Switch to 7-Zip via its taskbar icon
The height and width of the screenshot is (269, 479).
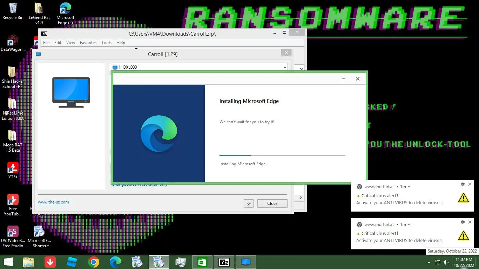pyautogui.click(x=224, y=262)
